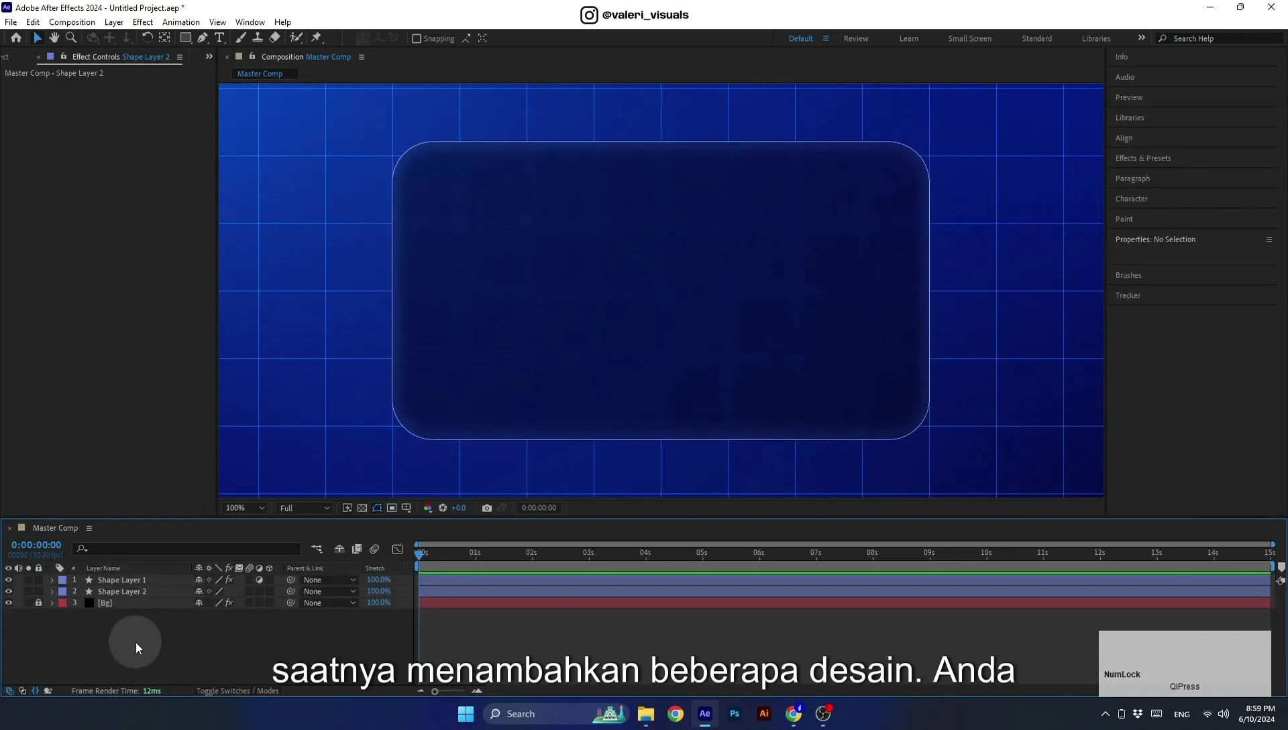
Task: Hide Shape Layer 1 with eye toggle
Action: [x=9, y=580]
